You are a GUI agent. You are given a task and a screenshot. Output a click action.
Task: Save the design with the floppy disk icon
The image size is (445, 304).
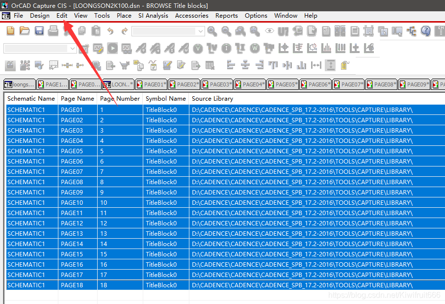tap(39, 31)
